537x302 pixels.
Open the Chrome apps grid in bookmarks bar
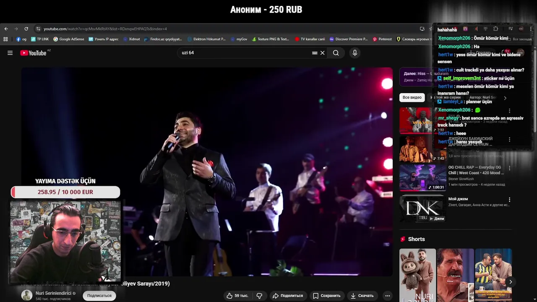(x=5, y=39)
